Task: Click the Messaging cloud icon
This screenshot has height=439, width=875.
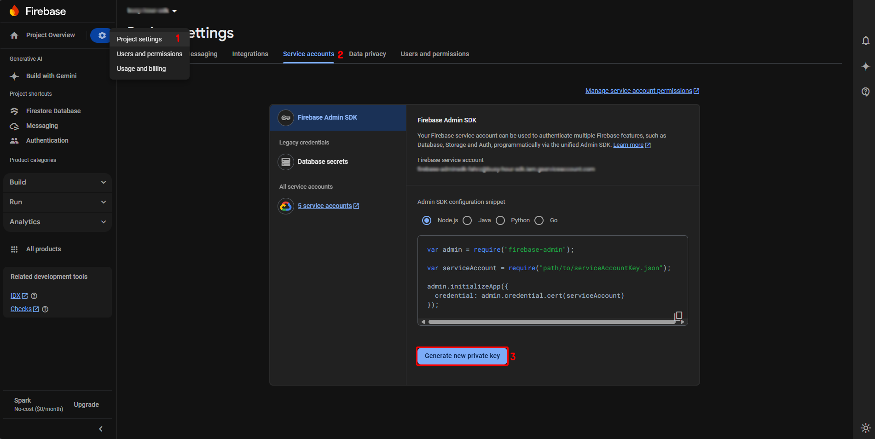Action: 14,126
